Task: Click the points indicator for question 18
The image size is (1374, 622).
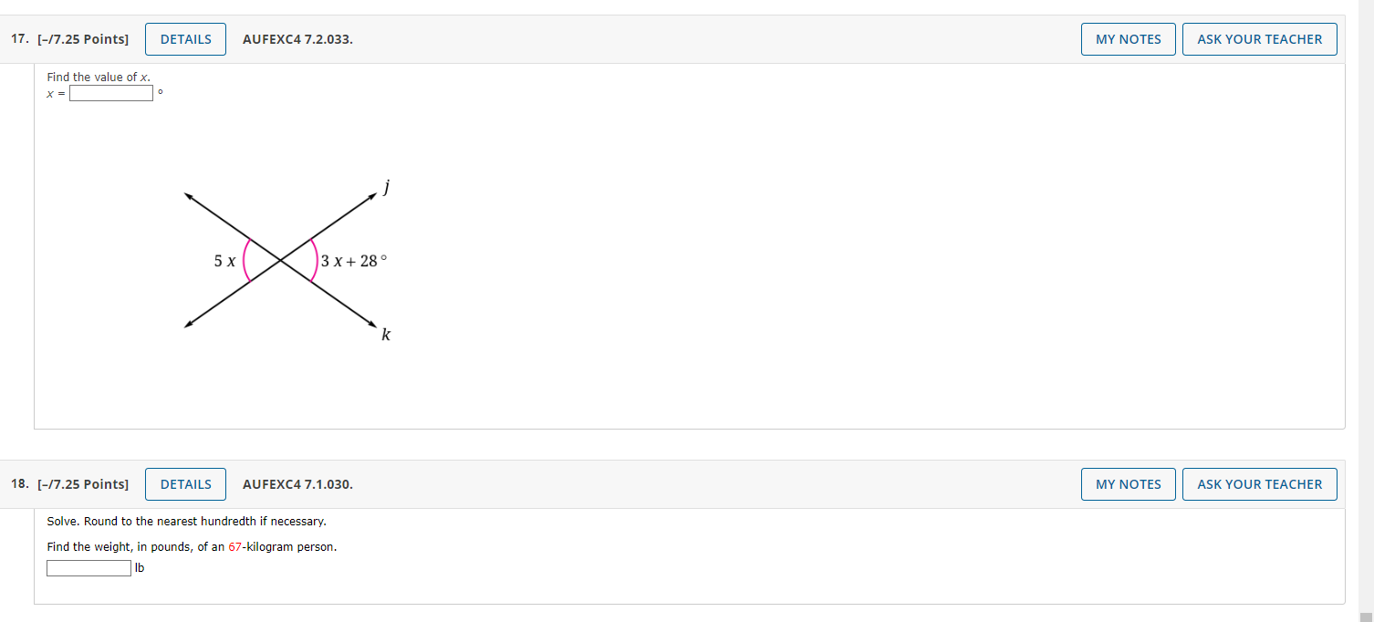Action: (85, 483)
